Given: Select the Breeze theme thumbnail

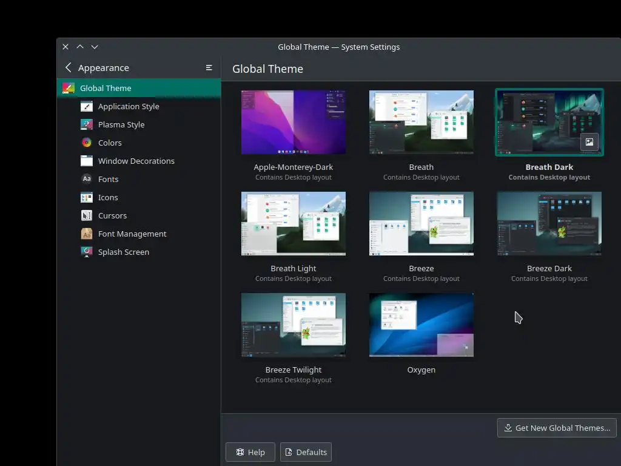Looking at the screenshot, I should (x=421, y=223).
